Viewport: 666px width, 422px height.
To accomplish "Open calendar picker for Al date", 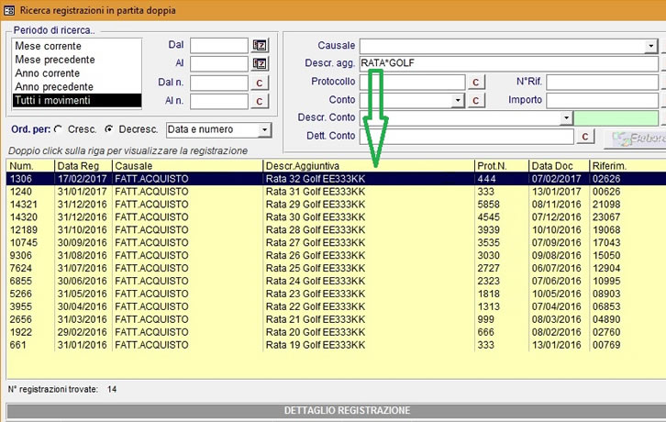I will click(260, 63).
